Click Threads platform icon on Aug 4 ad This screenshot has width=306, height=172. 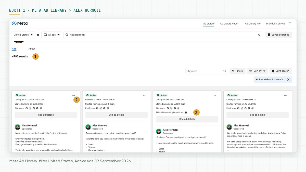click(108, 108)
